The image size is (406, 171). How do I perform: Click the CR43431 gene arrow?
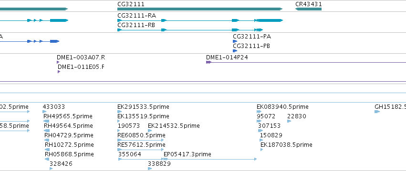(308, 9)
